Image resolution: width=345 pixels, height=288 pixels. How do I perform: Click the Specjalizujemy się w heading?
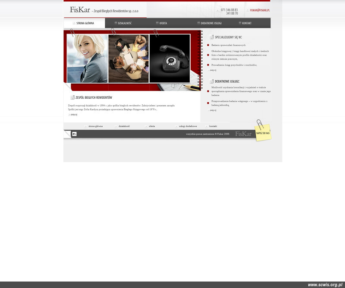(229, 37)
